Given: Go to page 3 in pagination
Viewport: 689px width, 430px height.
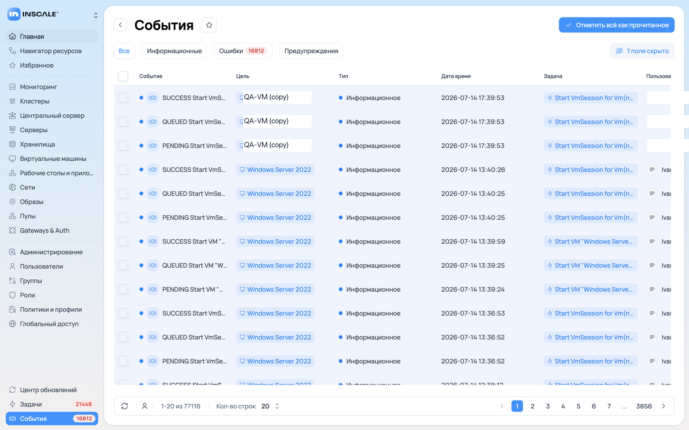Looking at the screenshot, I should point(548,406).
